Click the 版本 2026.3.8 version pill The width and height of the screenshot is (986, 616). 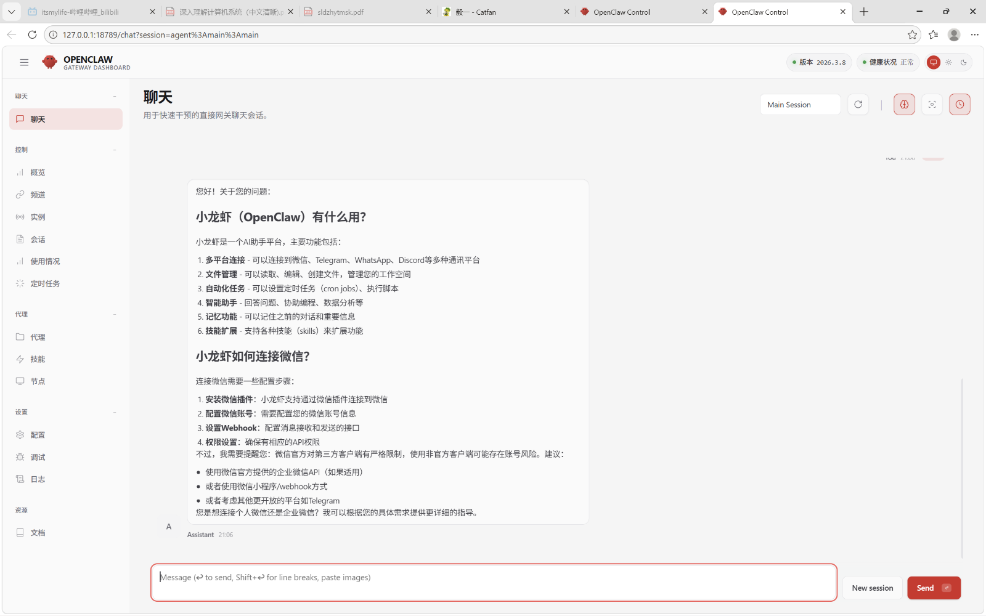click(x=819, y=62)
